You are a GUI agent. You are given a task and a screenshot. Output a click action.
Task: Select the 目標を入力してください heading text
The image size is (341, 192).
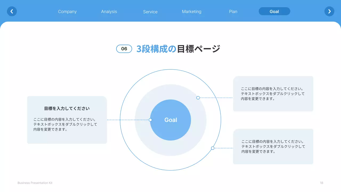pyautogui.click(x=67, y=108)
